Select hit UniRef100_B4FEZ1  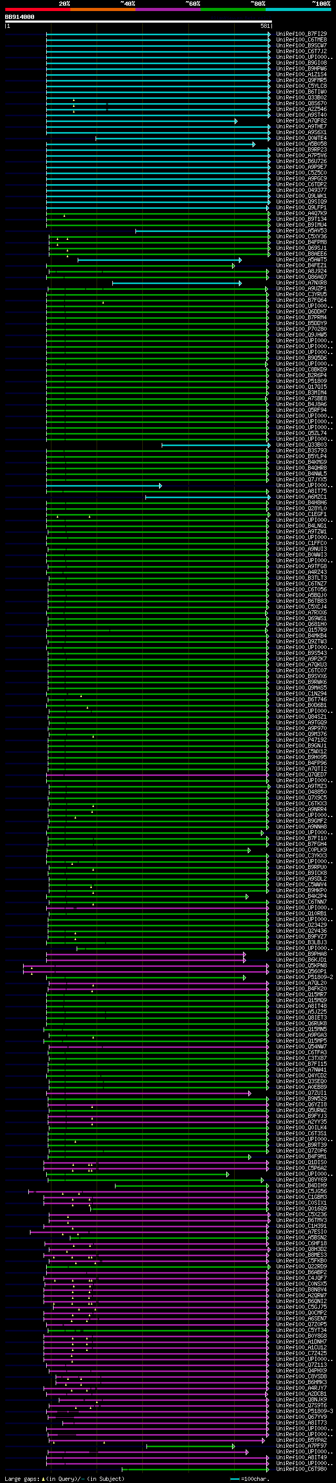[301, 265]
